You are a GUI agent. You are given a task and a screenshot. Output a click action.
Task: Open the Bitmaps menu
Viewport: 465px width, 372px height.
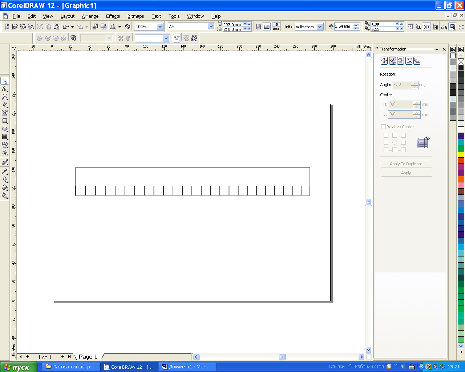[136, 16]
